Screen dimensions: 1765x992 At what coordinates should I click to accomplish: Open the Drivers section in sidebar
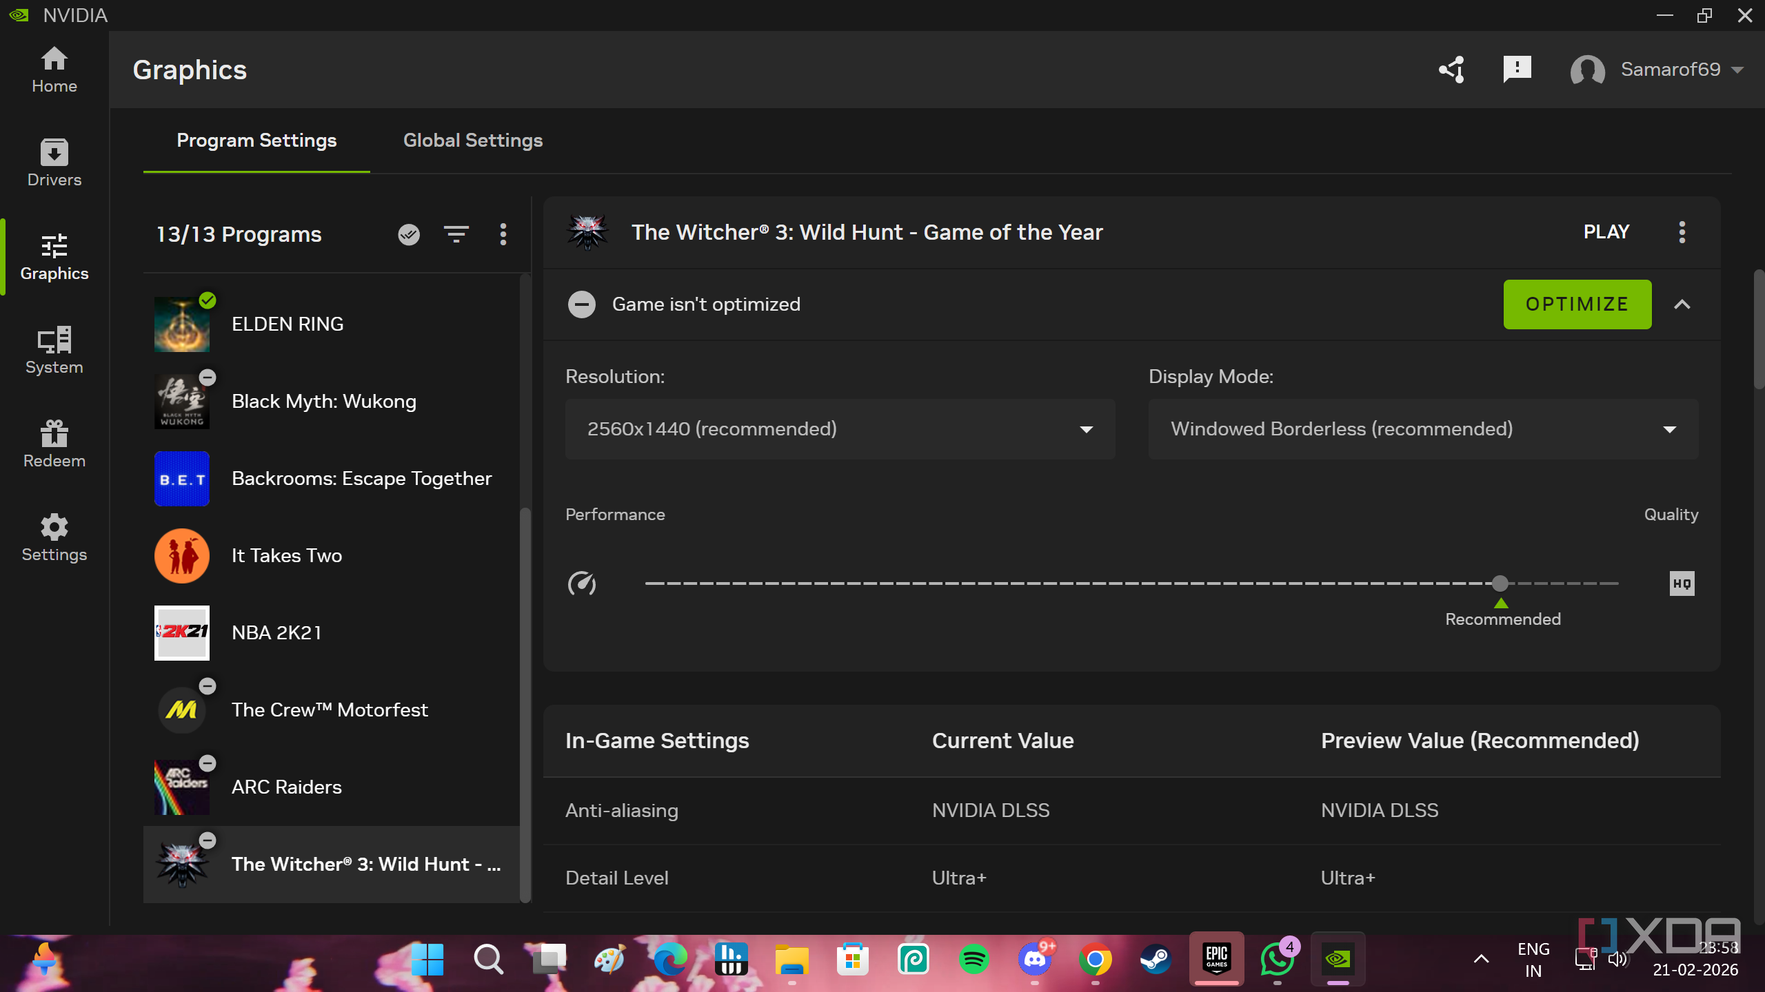pyautogui.click(x=54, y=163)
